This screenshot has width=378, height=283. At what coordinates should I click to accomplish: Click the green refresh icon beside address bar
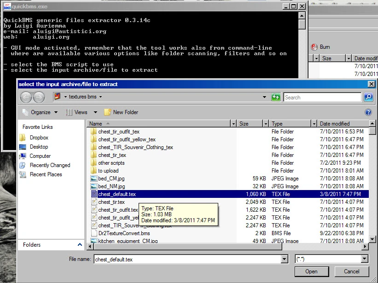pyautogui.click(x=276, y=97)
